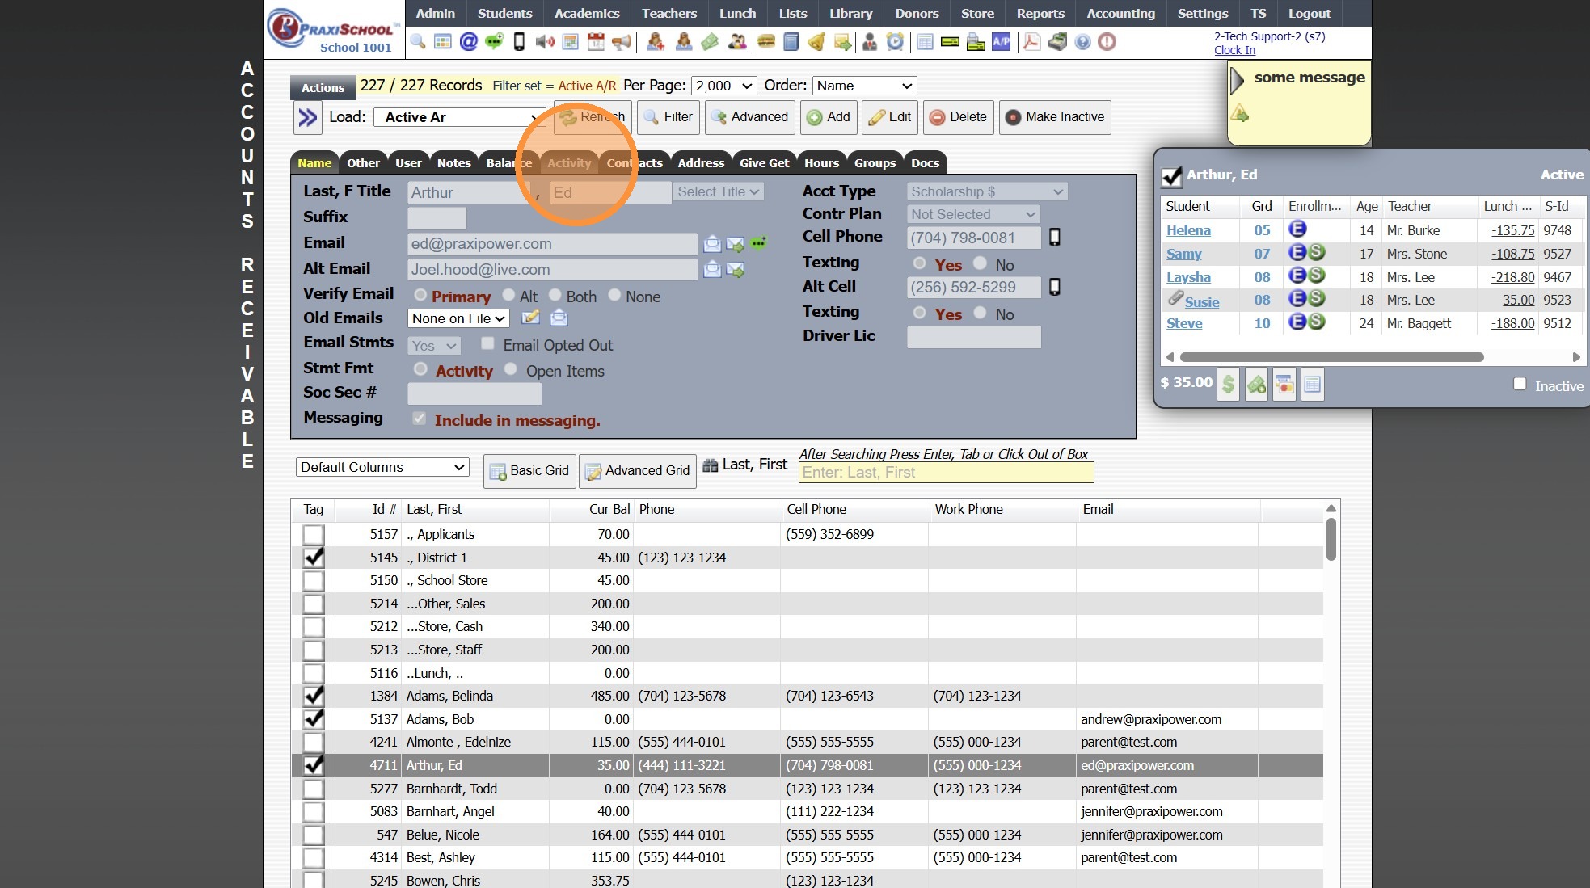The image size is (1590, 888).
Task: Click the student list horizontal scrollbar
Action: pos(1331,356)
